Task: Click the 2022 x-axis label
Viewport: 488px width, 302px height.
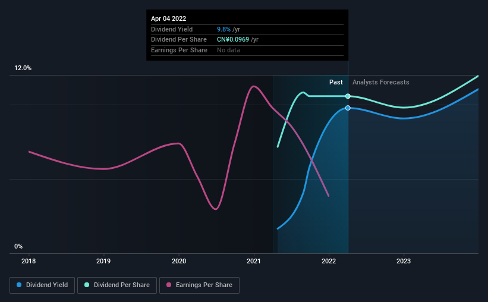Action: tap(329, 261)
